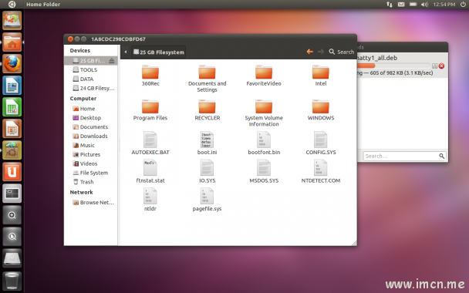Open the Intel folder

coord(321,76)
